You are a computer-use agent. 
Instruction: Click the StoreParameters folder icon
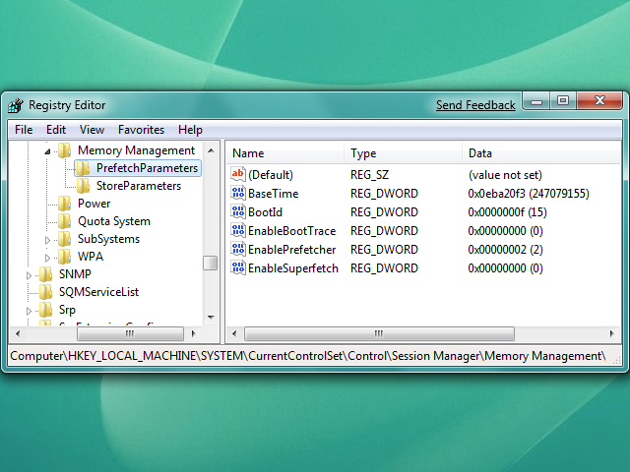(x=83, y=186)
